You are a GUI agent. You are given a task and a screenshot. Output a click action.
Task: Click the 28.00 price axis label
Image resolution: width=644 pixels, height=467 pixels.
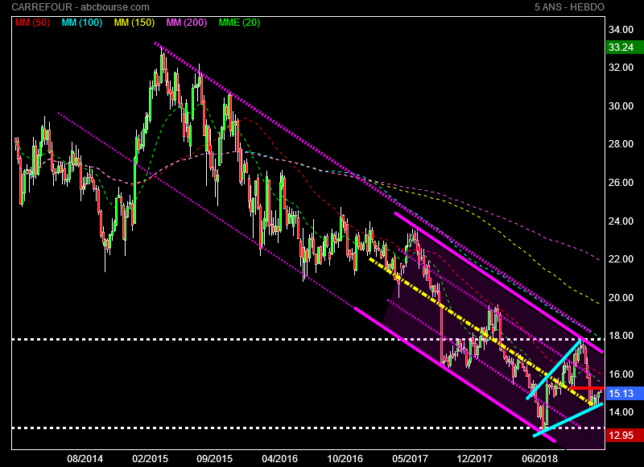(x=621, y=144)
